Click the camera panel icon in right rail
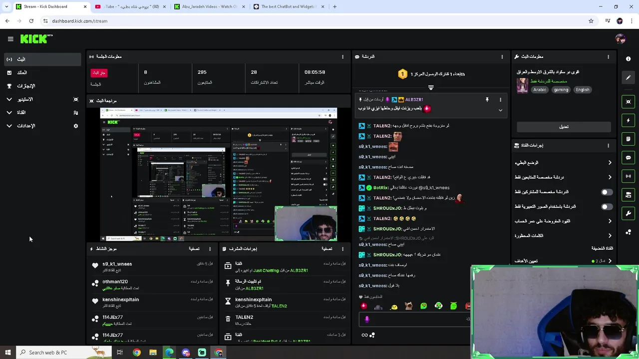This screenshot has height=359, width=639. click(x=628, y=195)
